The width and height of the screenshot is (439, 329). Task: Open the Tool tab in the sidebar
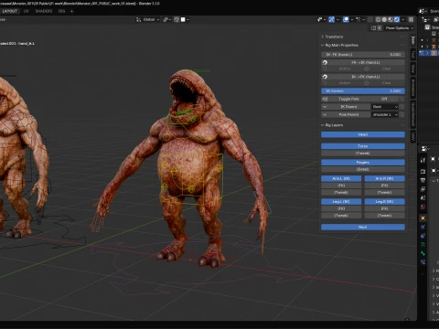pyautogui.click(x=413, y=55)
